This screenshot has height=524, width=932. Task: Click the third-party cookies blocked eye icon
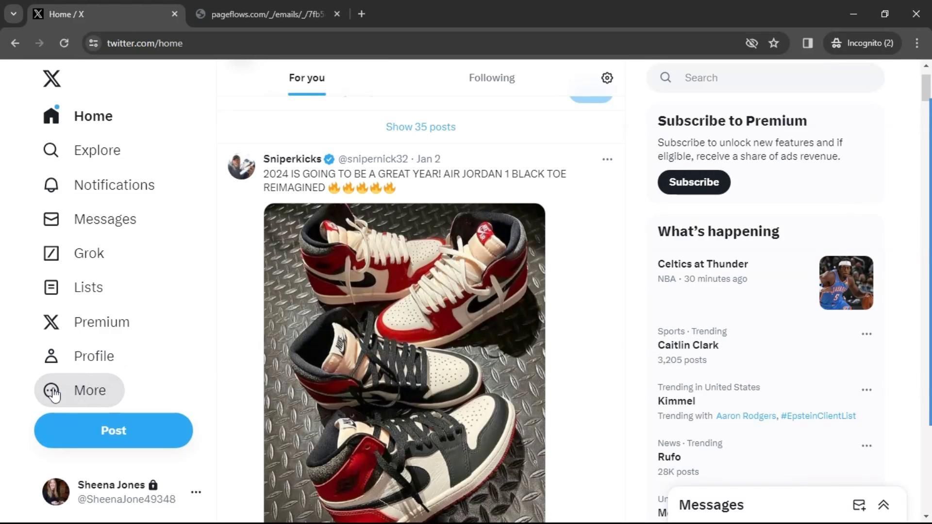751,43
